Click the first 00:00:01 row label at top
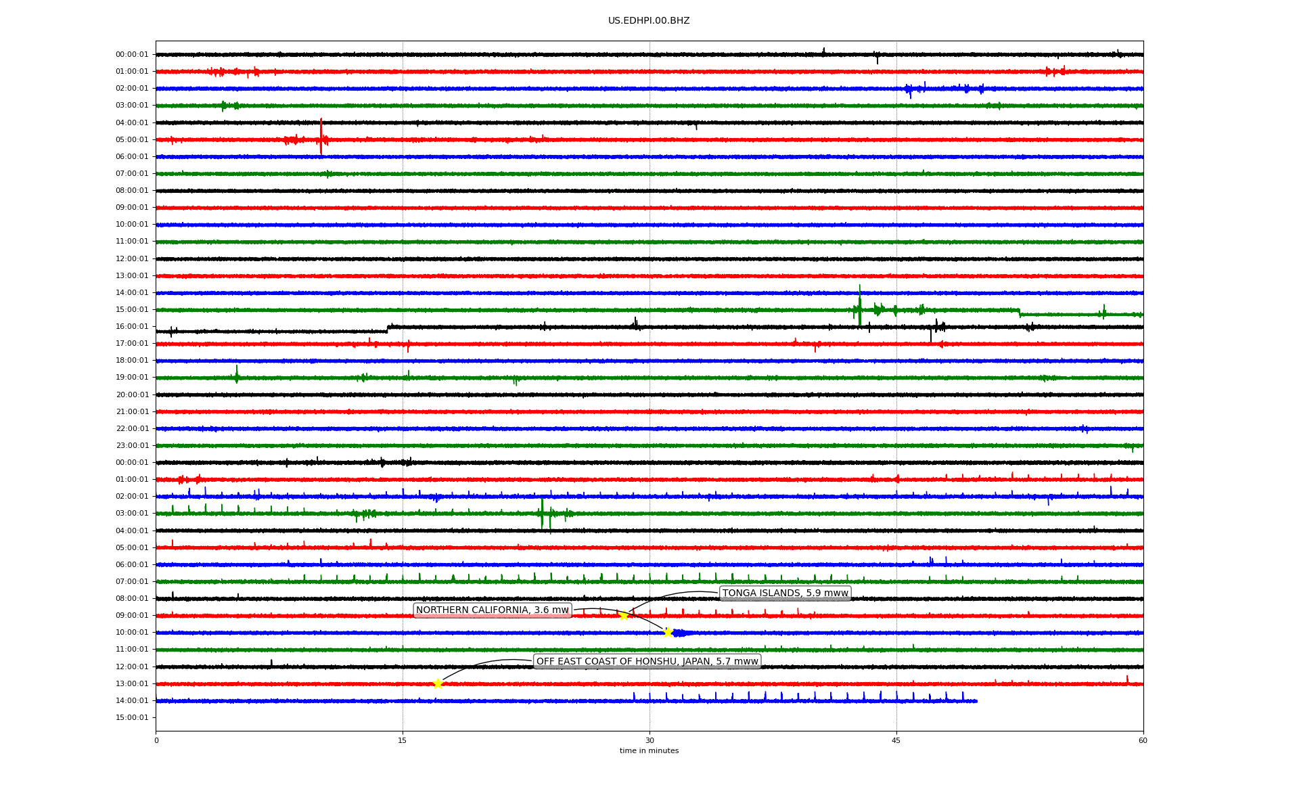 (x=132, y=54)
